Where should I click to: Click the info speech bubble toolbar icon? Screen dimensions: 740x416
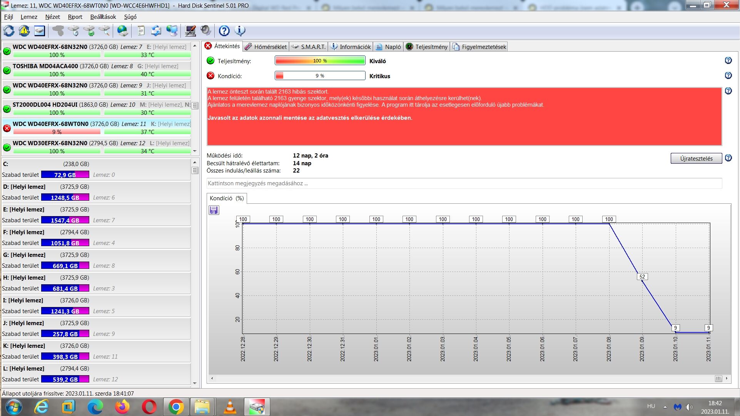pyautogui.click(x=240, y=31)
